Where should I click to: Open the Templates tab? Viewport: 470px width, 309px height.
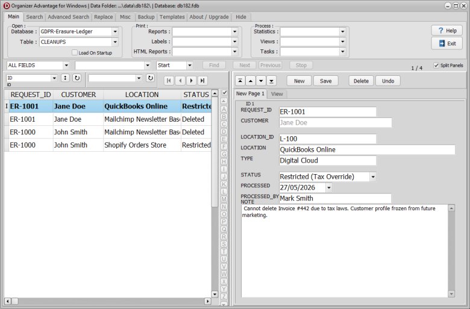[x=172, y=17]
